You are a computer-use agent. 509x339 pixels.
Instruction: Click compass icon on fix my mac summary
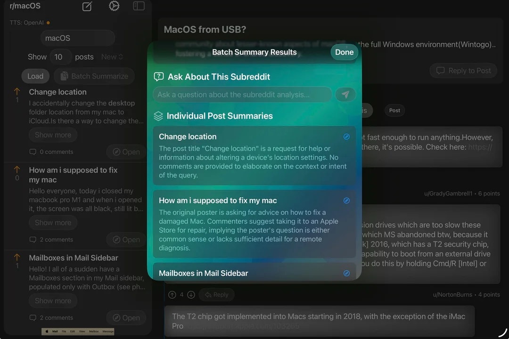(346, 201)
